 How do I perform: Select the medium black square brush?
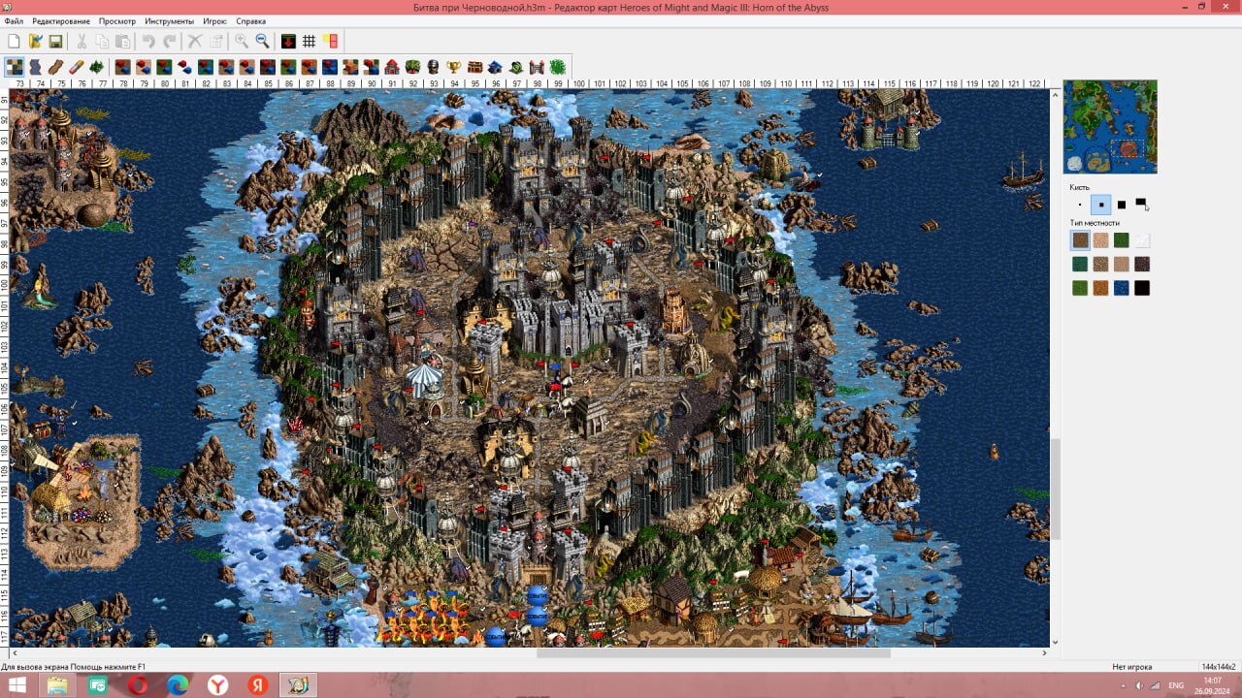[1122, 205]
